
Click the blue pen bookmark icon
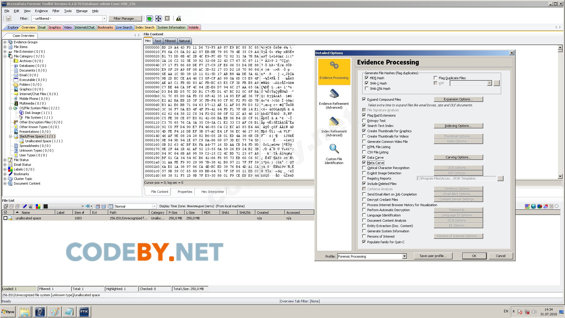[25, 206]
